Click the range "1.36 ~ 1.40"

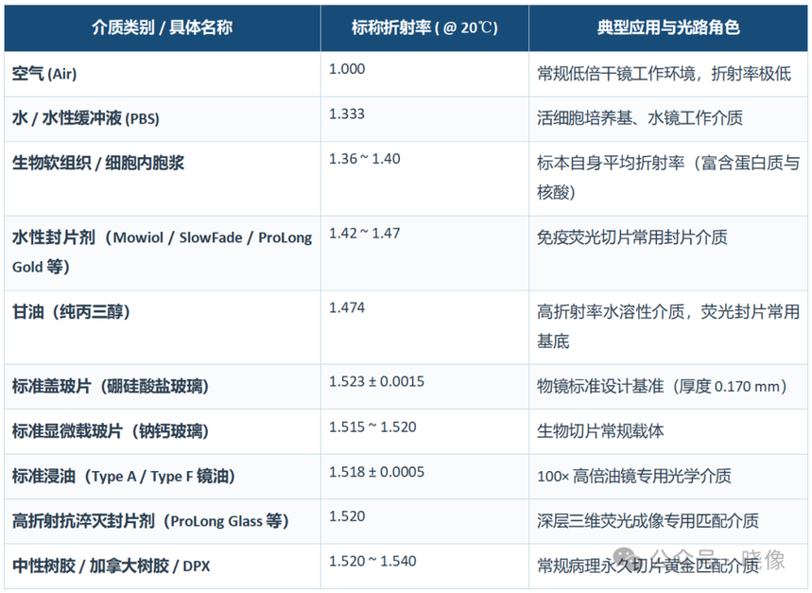365,159
